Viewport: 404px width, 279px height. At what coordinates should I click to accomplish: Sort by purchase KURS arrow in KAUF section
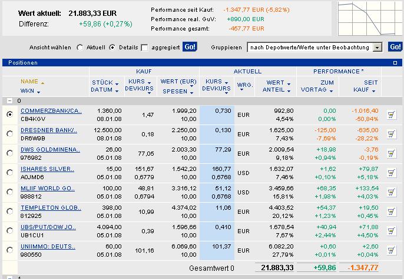(x=149, y=82)
